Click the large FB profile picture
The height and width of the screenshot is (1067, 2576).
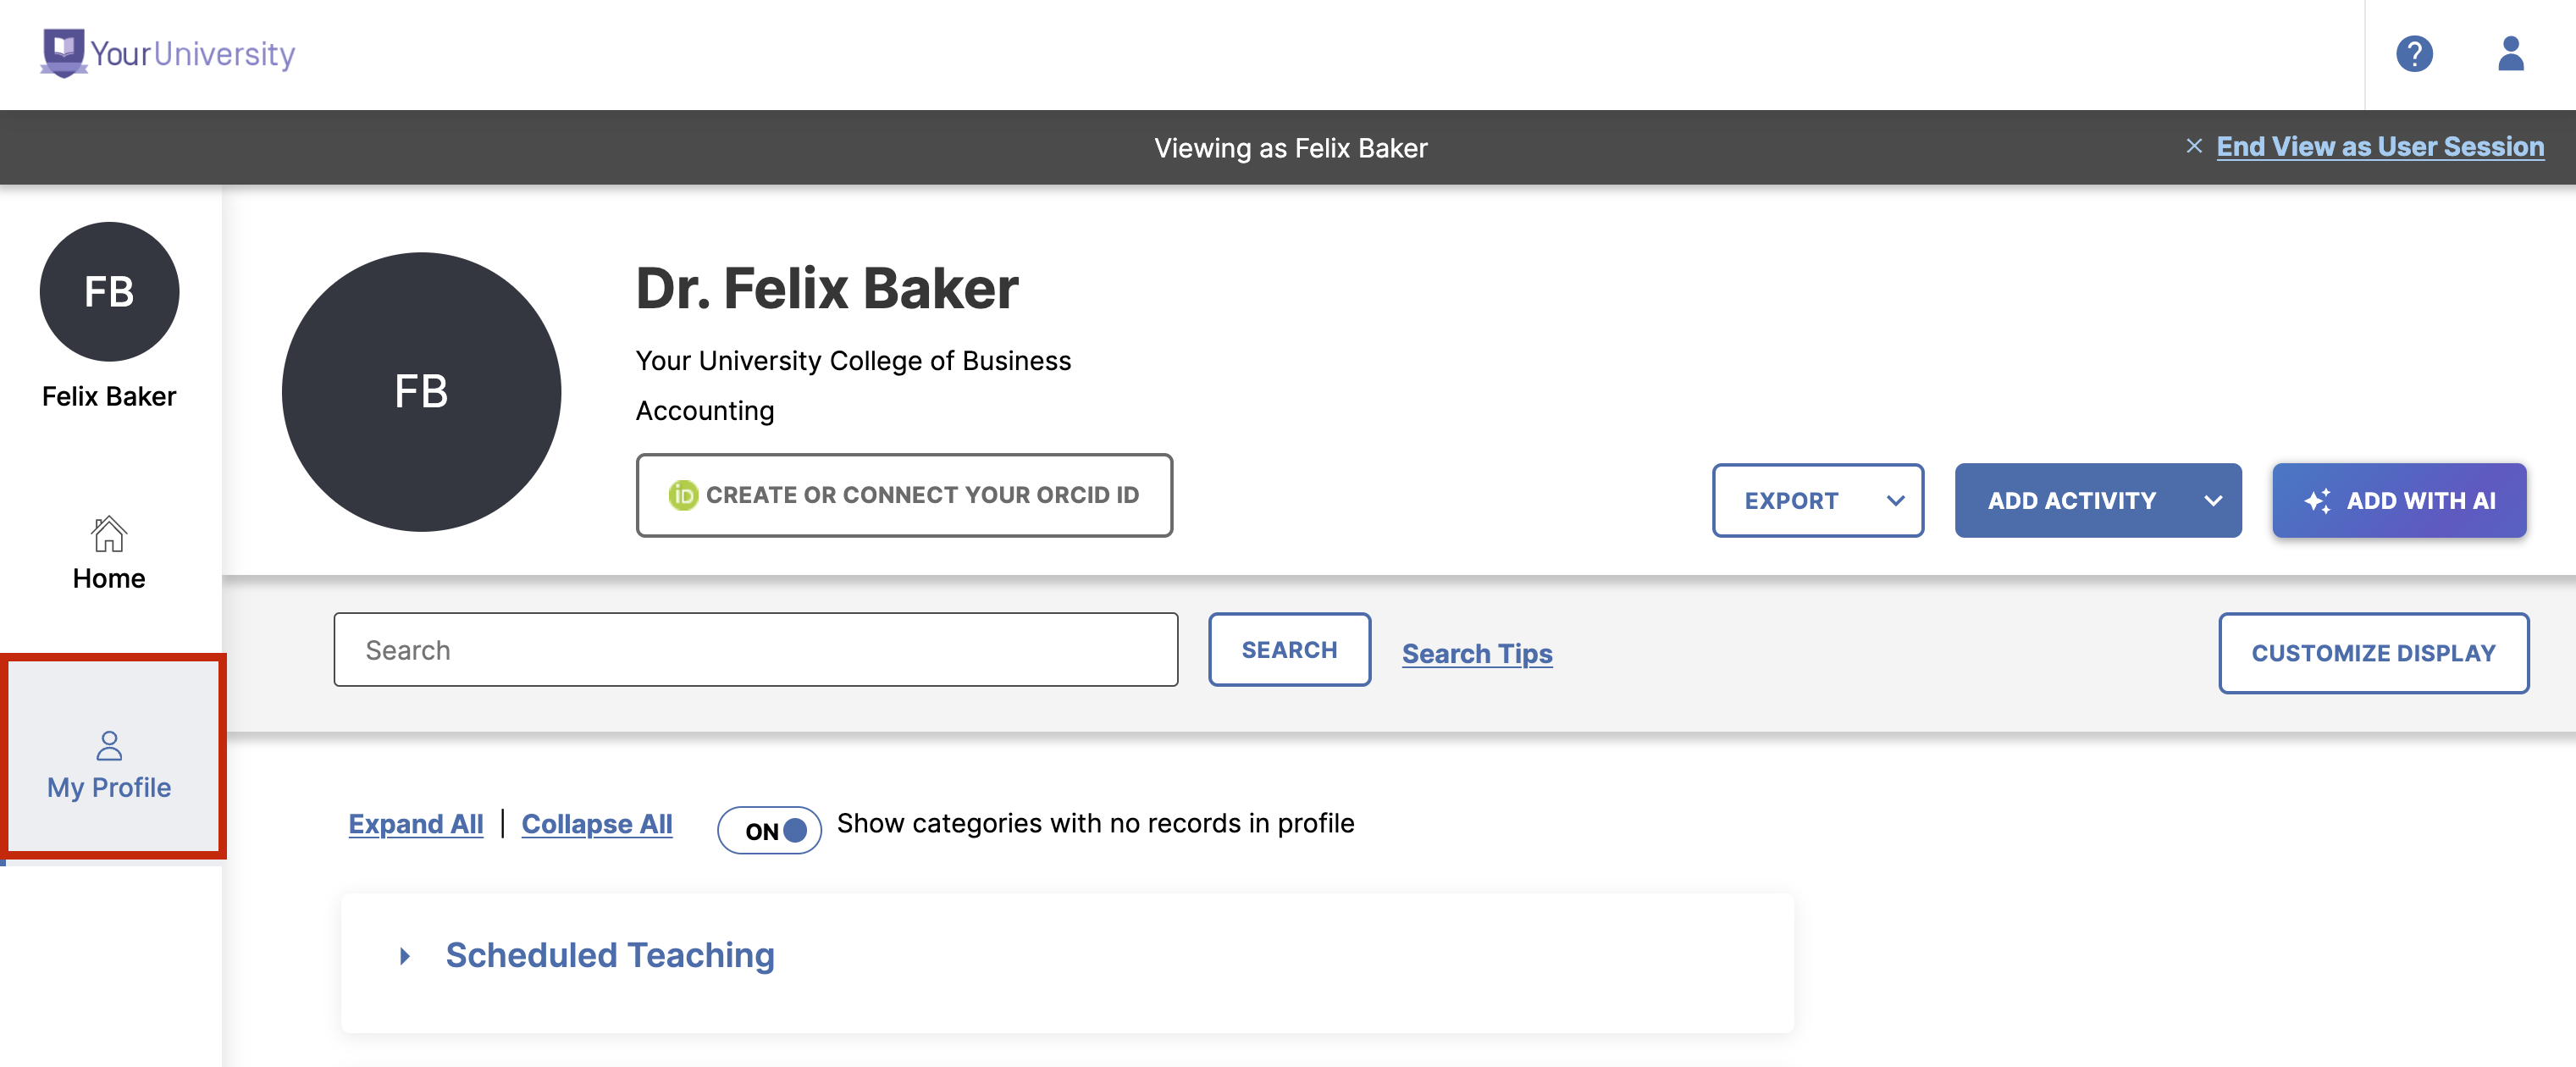click(x=421, y=391)
